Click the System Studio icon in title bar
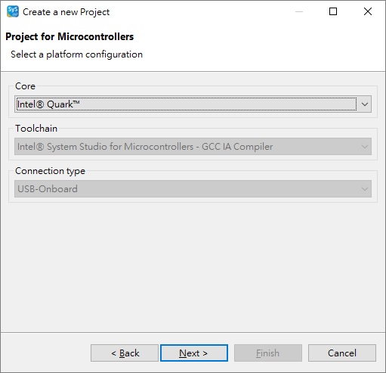This screenshot has height=373, width=386. tap(13, 11)
